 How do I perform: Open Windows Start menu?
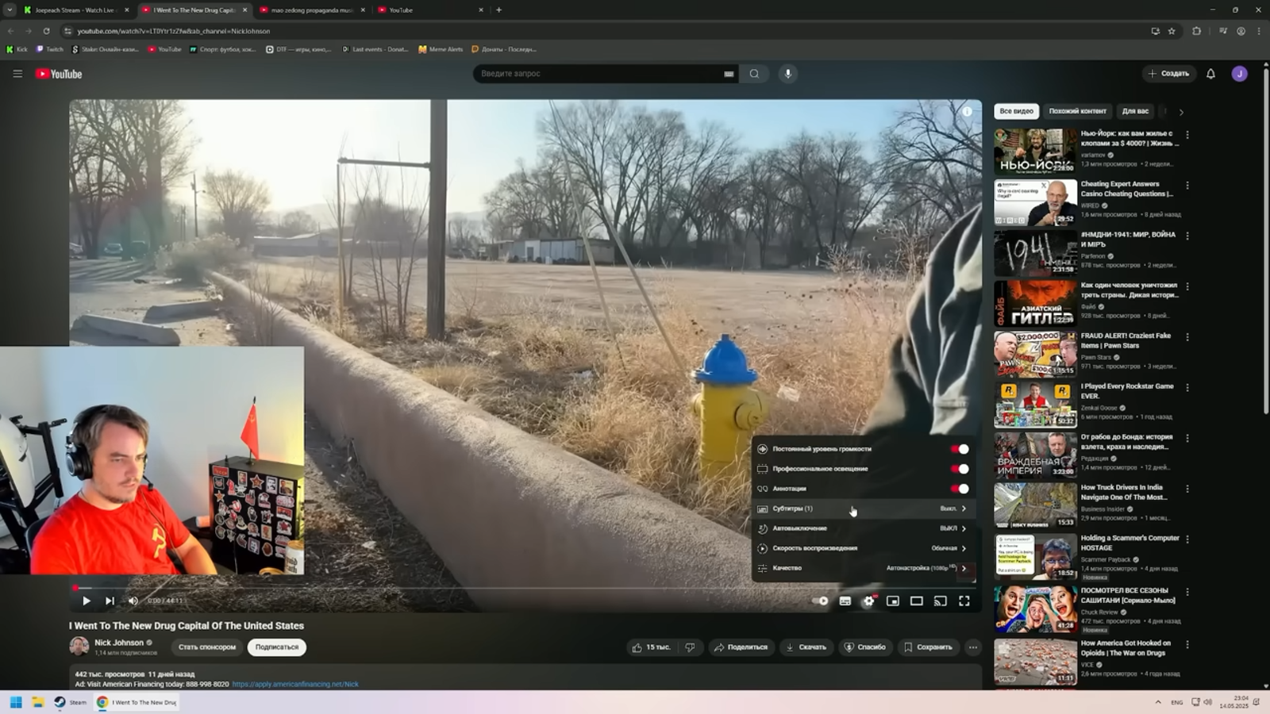(16, 702)
